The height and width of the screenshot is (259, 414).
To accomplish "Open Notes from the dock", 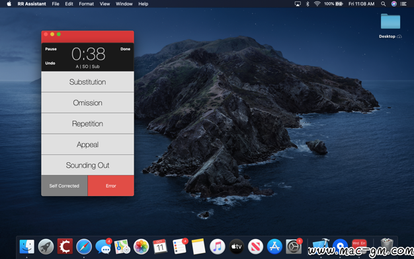I will pyautogui.click(x=198, y=246).
